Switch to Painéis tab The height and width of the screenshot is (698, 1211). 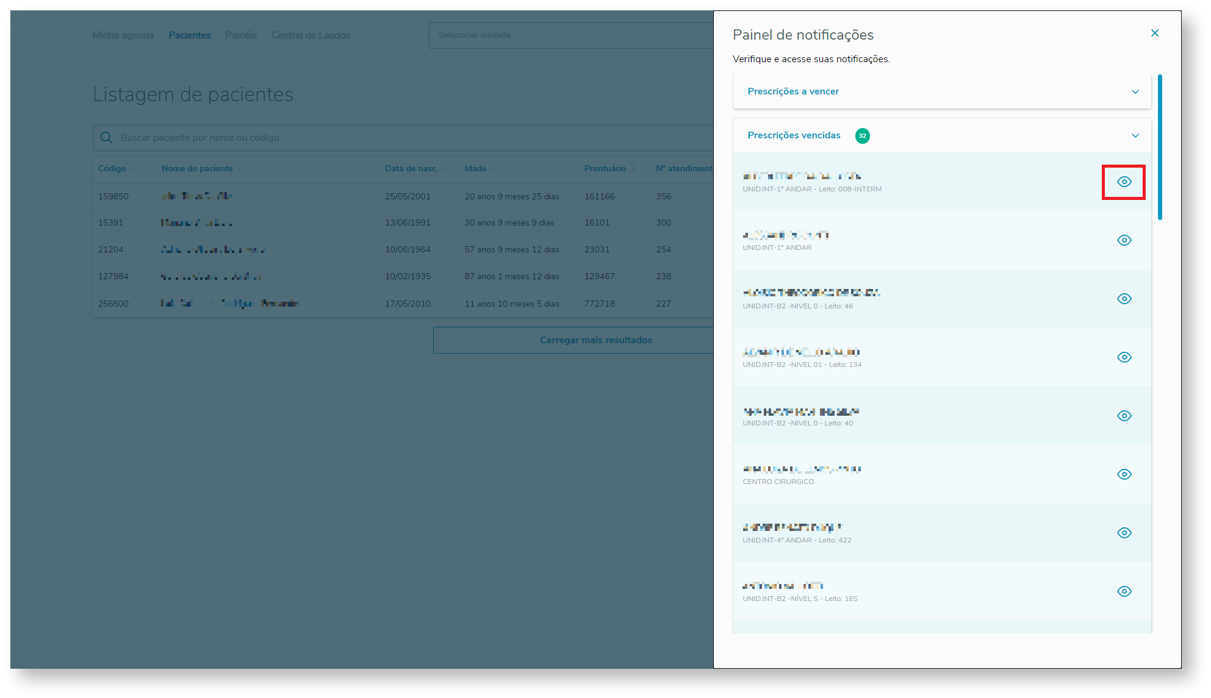[x=240, y=35]
